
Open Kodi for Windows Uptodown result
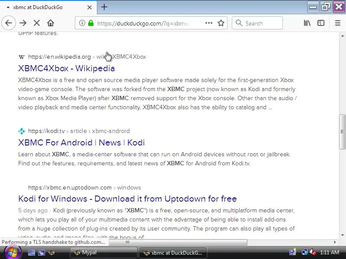pos(128,199)
